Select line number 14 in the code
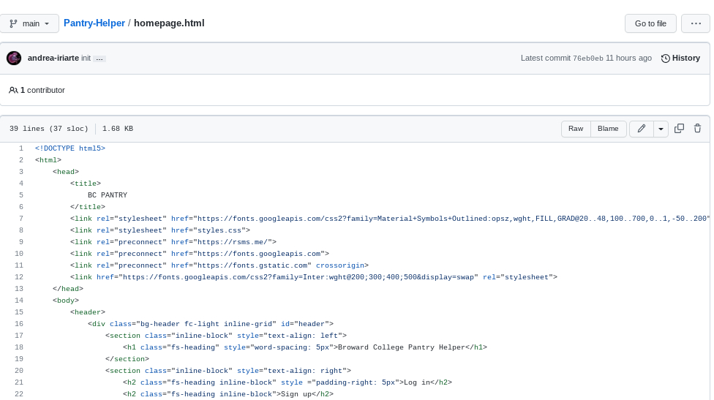The width and height of the screenshot is (714, 400). [19, 301]
